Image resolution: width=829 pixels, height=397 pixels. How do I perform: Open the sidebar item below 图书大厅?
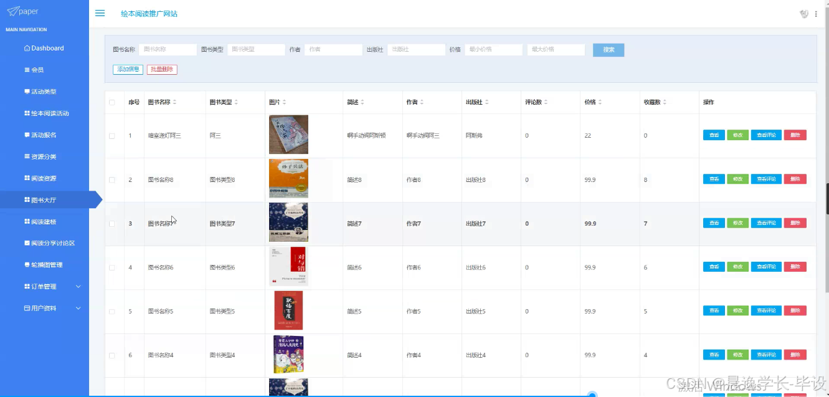pos(44,221)
